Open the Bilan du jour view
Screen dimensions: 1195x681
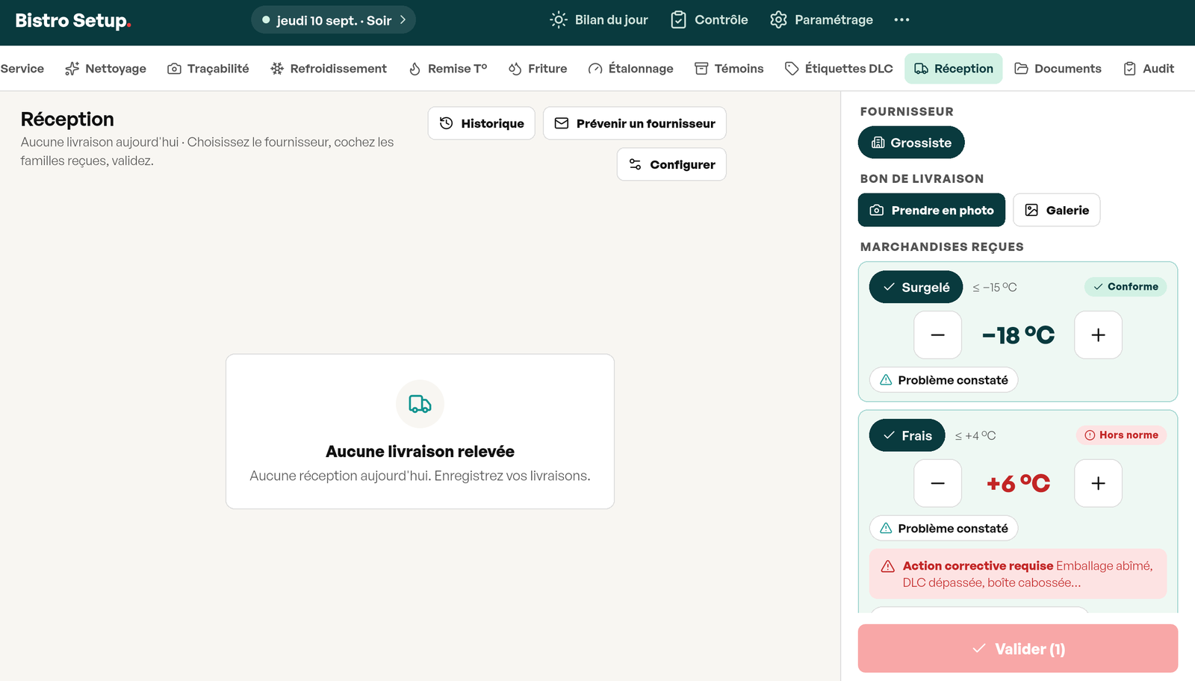point(599,20)
